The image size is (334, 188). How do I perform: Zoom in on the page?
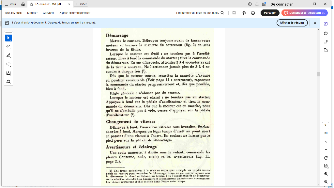326,174
